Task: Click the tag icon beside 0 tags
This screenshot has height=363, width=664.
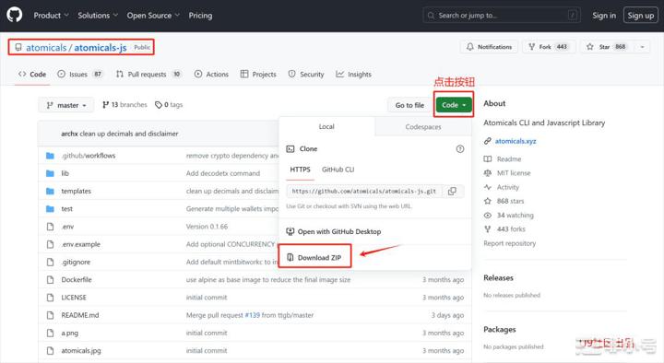Action: (159, 104)
